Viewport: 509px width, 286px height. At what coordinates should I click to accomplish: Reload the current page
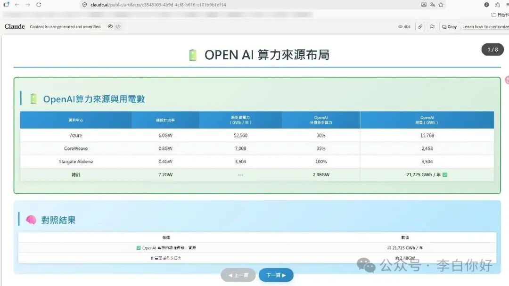(39, 5)
